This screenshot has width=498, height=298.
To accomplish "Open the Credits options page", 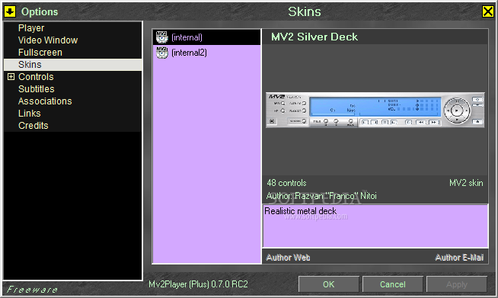I will pyautogui.click(x=33, y=125).
